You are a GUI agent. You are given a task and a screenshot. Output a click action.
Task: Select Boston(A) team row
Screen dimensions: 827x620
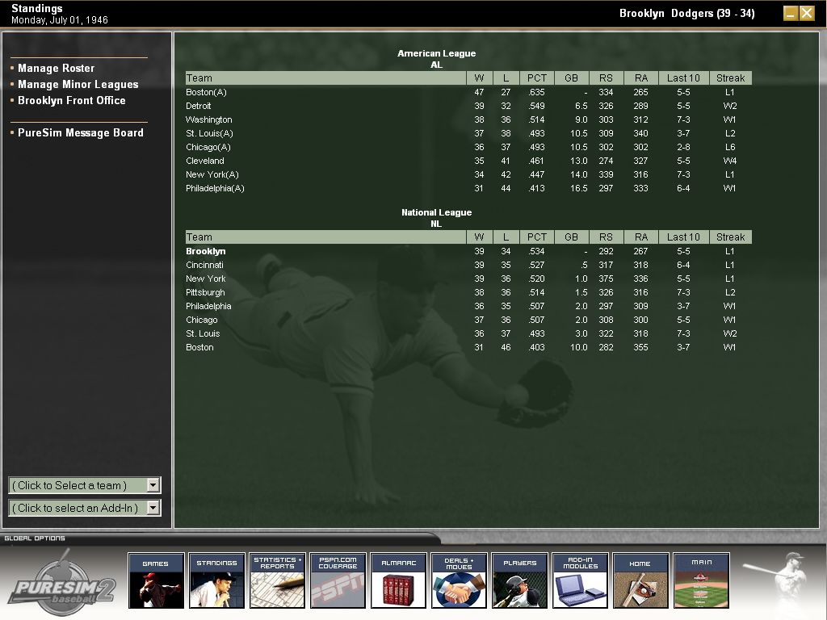[468, 92]
